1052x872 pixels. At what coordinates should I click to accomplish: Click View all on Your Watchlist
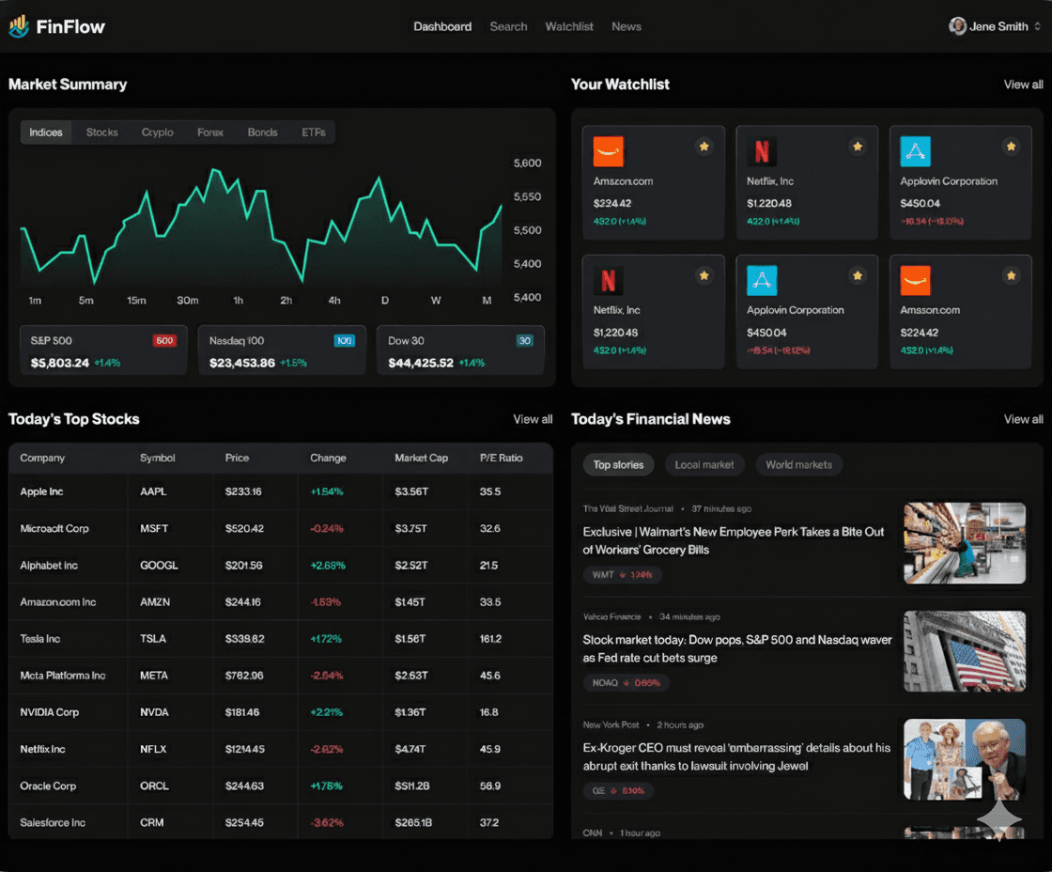1023,84
